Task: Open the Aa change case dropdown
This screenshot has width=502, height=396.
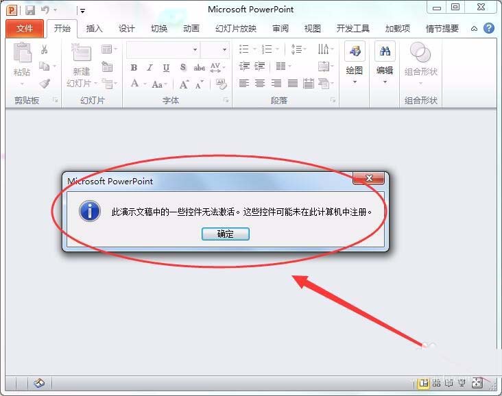Action: point(159,84)
